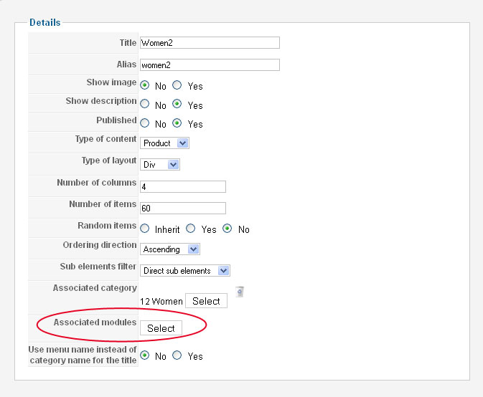
Task: Choose Inherit for Random items
Action: pyautogui.click(x=145, y=229)
